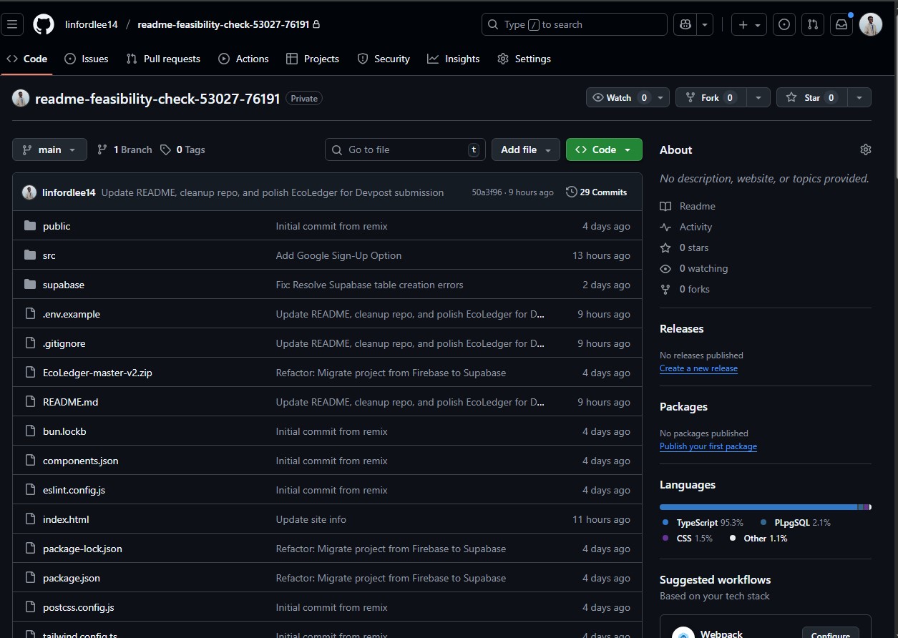Switch to the Actions tab
Viewport: 898px width, 638px height.
click(x=243, y=59)
